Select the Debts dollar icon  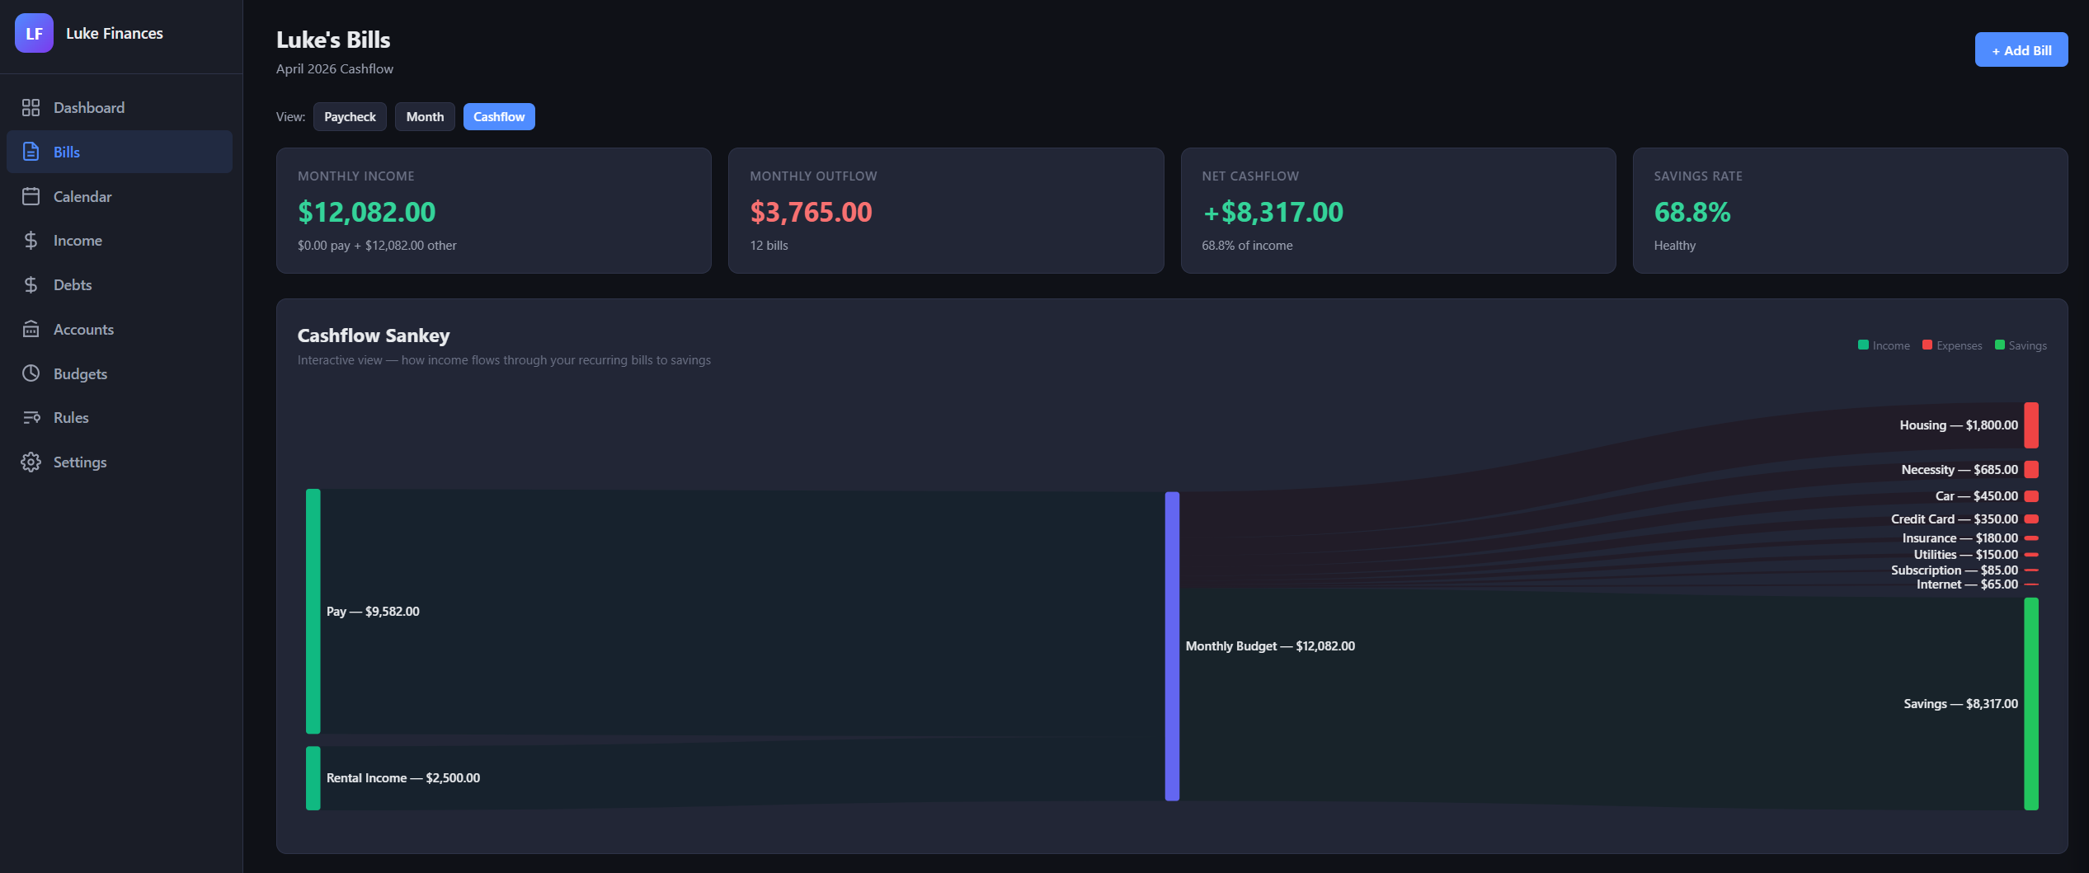31,284
